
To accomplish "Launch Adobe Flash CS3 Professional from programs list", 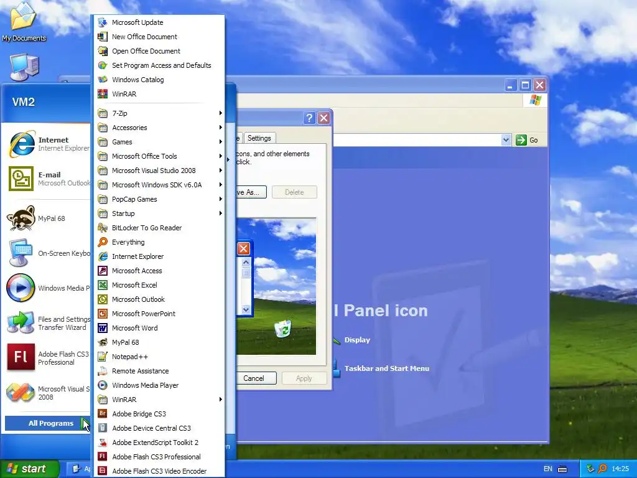I will click(159, 457).
